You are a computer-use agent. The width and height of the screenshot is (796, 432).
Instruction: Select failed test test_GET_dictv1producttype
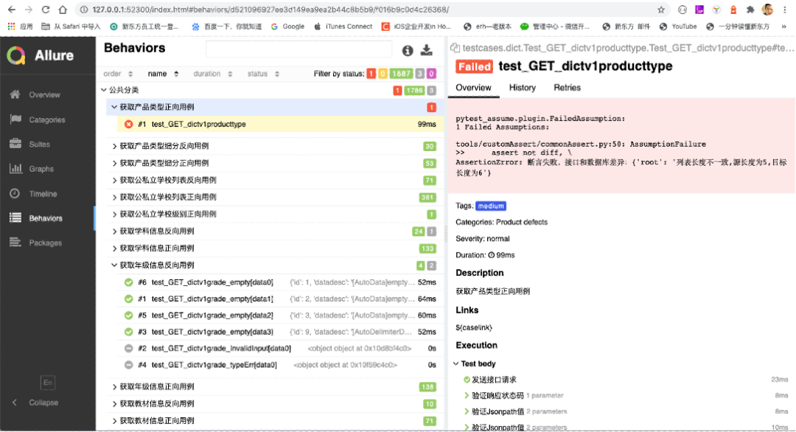[280, 124]
